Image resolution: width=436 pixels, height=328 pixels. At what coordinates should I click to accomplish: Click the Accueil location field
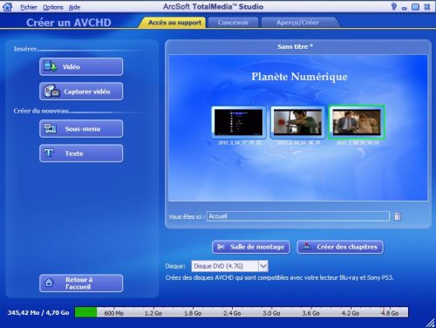(298, 216)
